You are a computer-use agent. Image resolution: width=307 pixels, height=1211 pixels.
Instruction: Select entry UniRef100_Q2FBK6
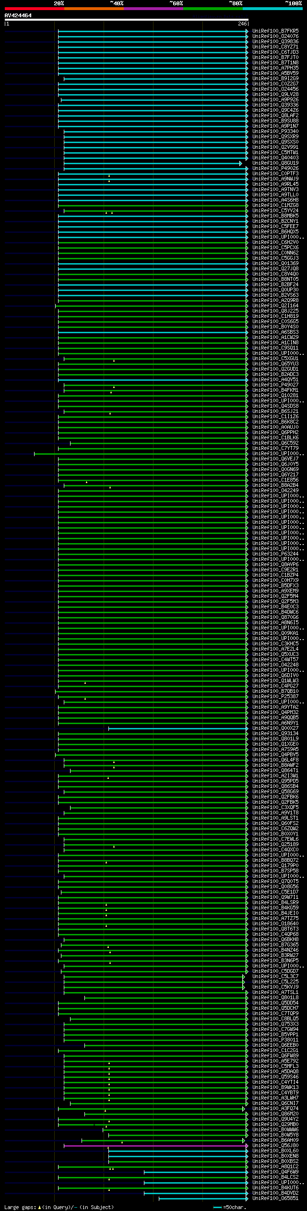[x=275, y=797]
